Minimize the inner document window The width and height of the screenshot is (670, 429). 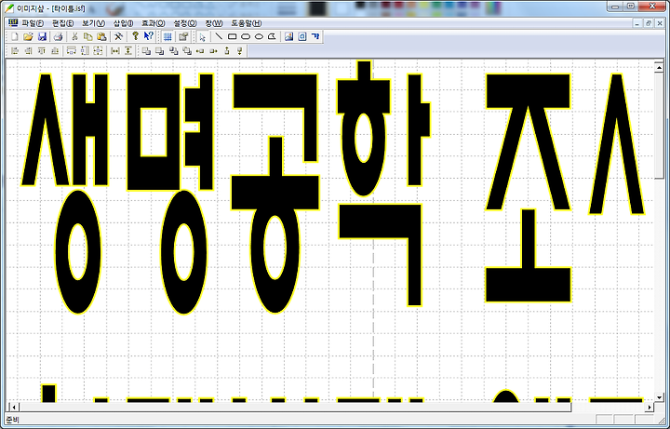(638, 23)
